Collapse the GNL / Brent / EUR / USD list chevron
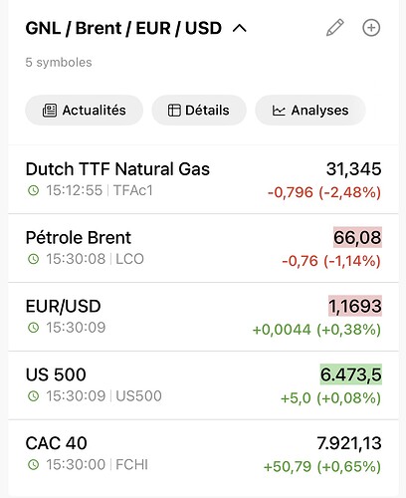Image resolution: width=406 pixels, height=498 pixels. coord(240,29)
